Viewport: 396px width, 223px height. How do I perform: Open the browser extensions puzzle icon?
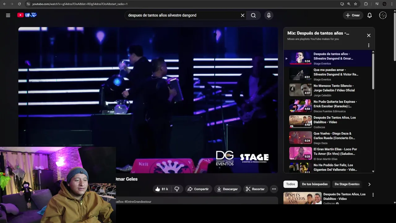(x=366, y=4)
